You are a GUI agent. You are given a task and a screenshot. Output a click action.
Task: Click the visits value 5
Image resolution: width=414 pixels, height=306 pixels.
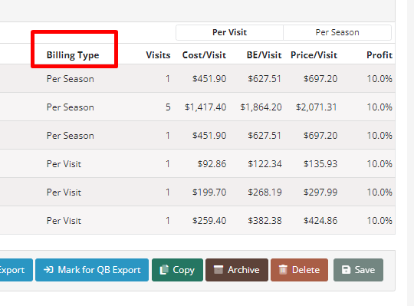168,107
